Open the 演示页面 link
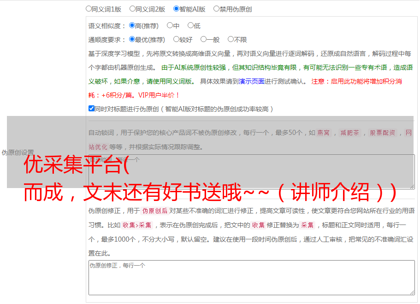This screenshot has height=304, width=420. (x=252, y=81)
